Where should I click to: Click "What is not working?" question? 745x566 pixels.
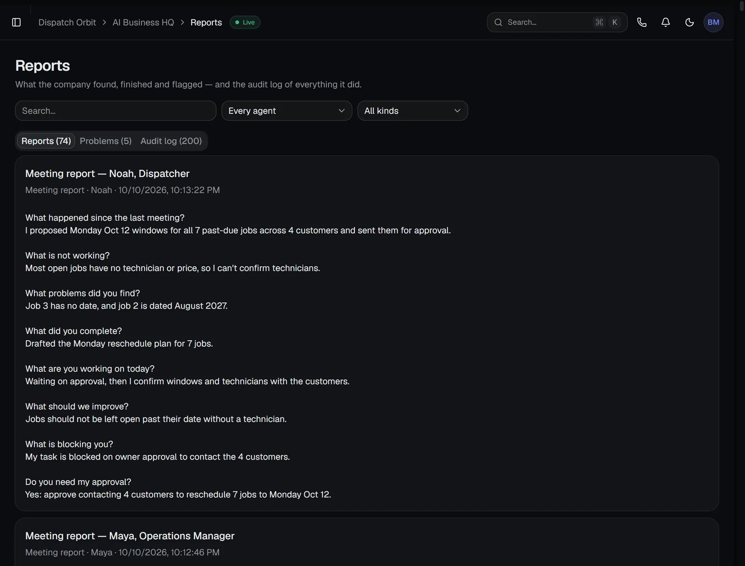click(x=68, y=256)
